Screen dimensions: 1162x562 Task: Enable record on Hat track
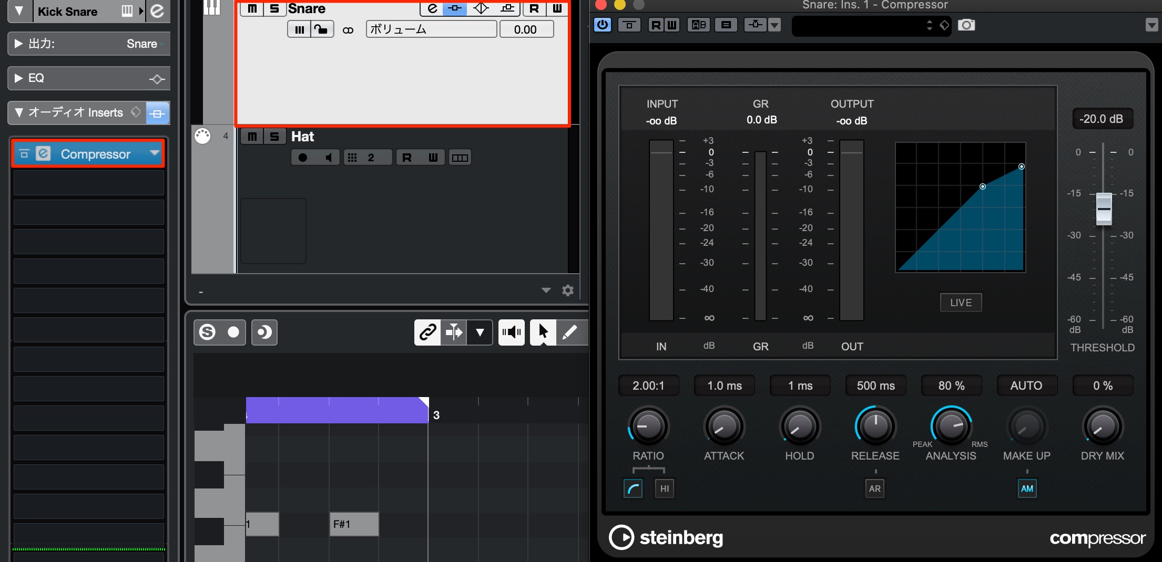click(303, 158)
